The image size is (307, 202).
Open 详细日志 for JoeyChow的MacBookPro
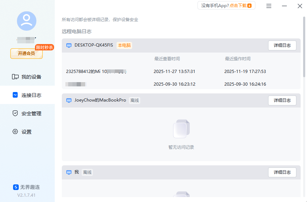pyautogui.click(x=282, y=100)
